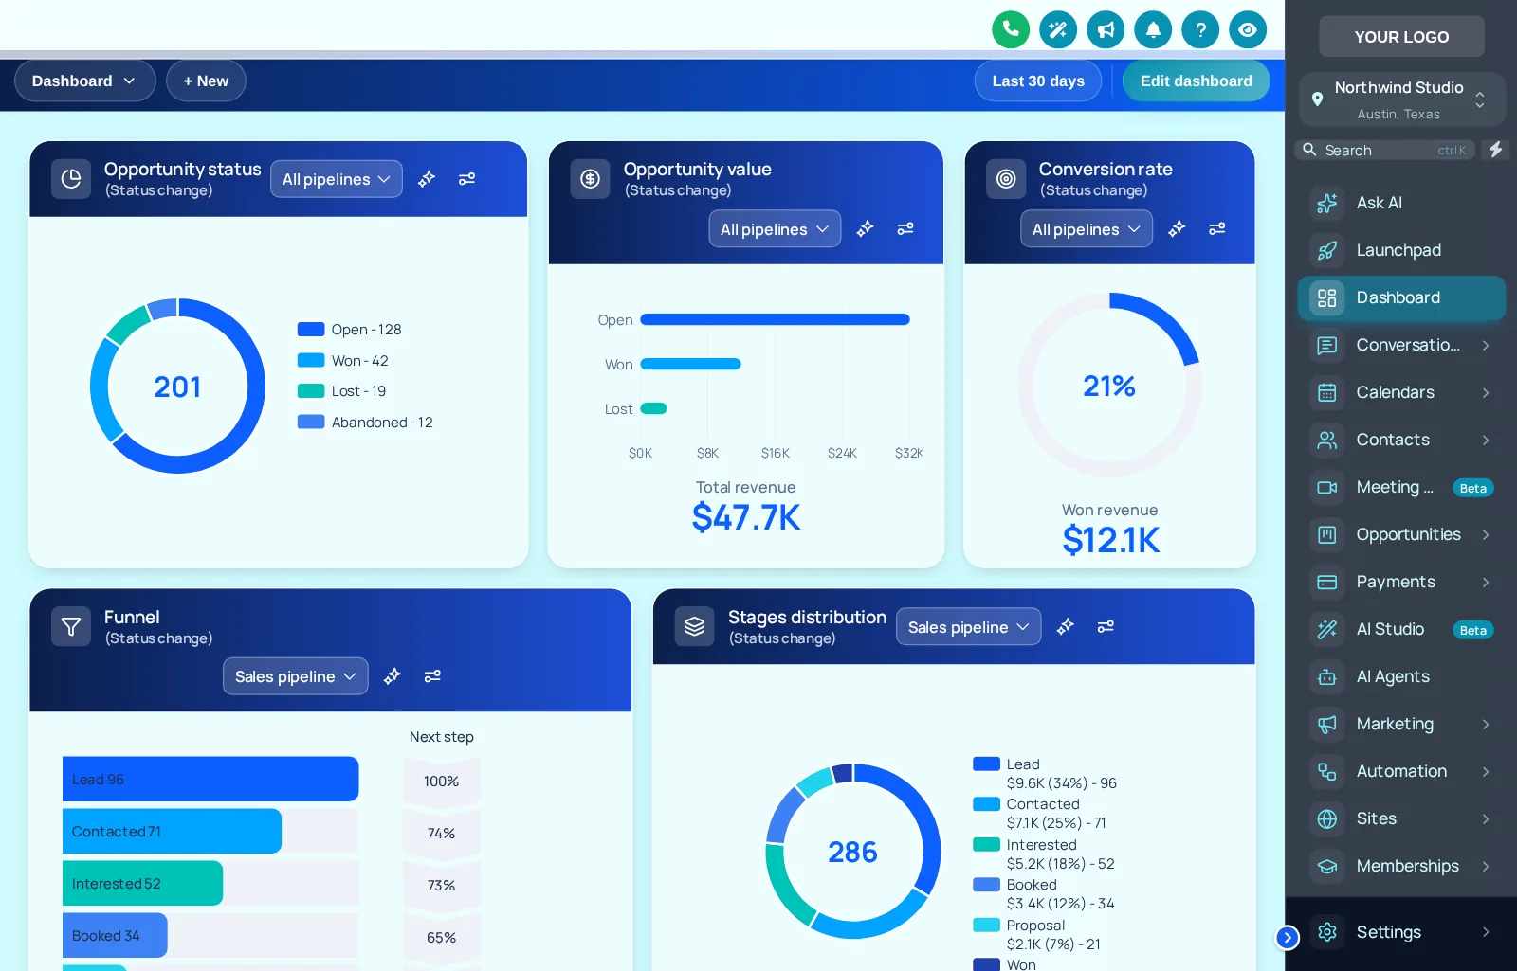Click the Opportunity status pie chart icon
The height and width of the screenshot is (971, 1517).
point(71,178)
